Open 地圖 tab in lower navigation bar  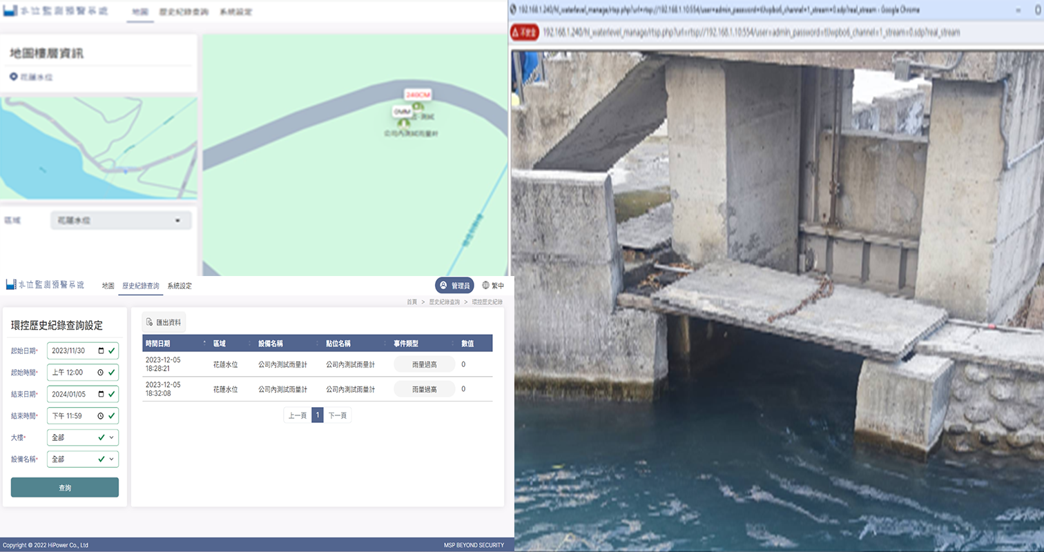pyautogui.click(x=108, y=286)
